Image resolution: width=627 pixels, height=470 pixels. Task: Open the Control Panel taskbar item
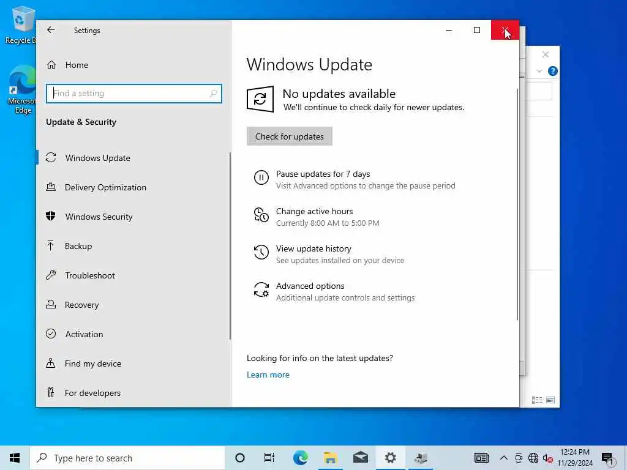pyautogui.click(x=420, y=458)
